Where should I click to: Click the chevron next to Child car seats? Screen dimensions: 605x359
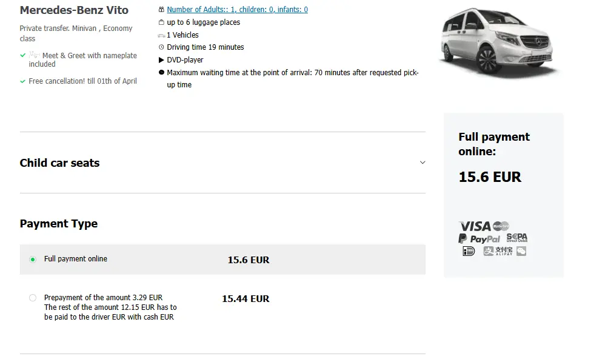pyautogui.click(x=423, y=163)
